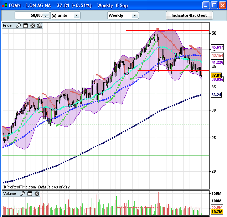This screenshot has width=227, height=217.
Task: Click the 43.154 price label
Action: 217,55
